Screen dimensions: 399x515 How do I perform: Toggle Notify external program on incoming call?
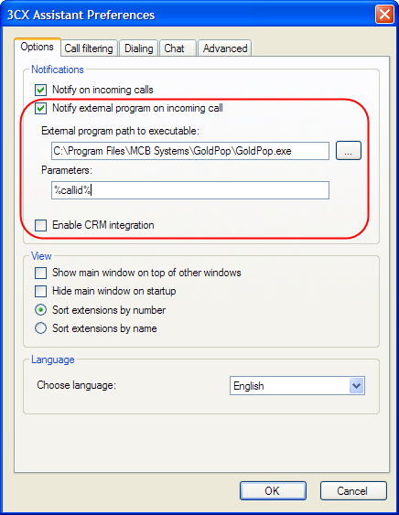click(41, 108)
